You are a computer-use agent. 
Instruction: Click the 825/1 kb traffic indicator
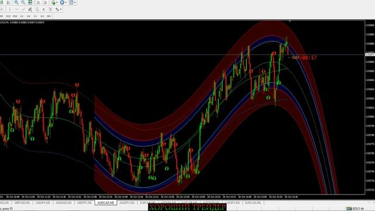[x=358, y=209]
